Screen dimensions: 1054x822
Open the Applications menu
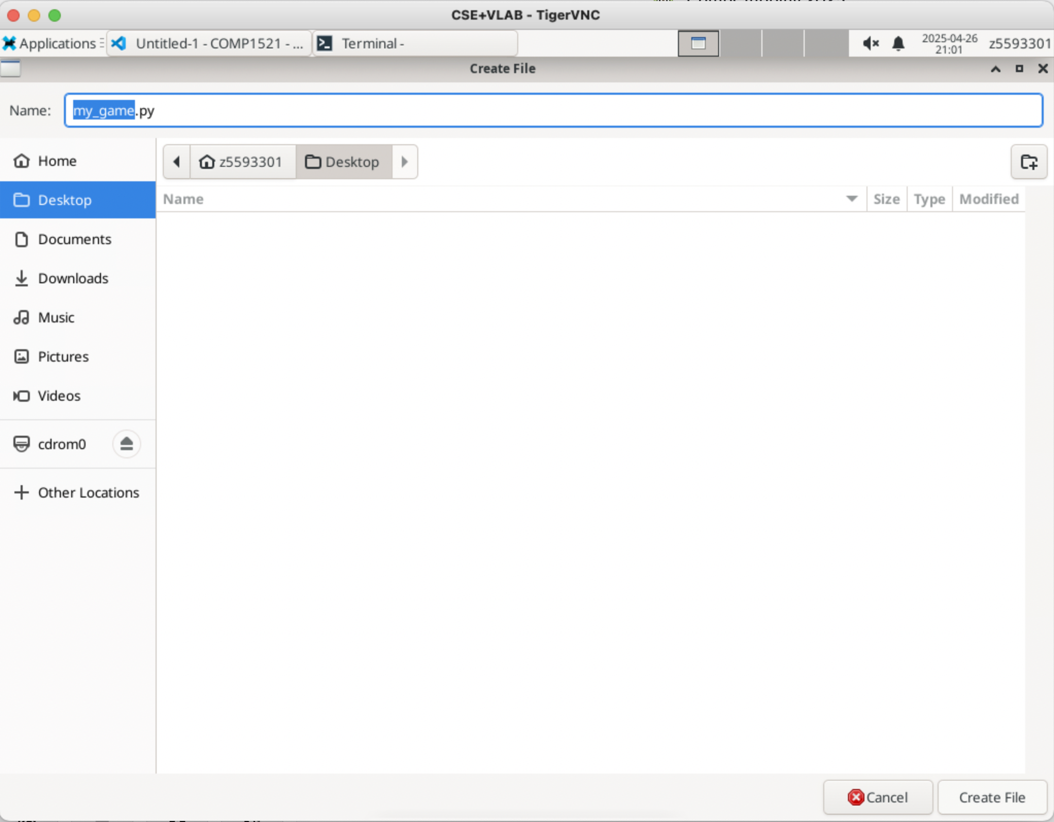point(52,43)
